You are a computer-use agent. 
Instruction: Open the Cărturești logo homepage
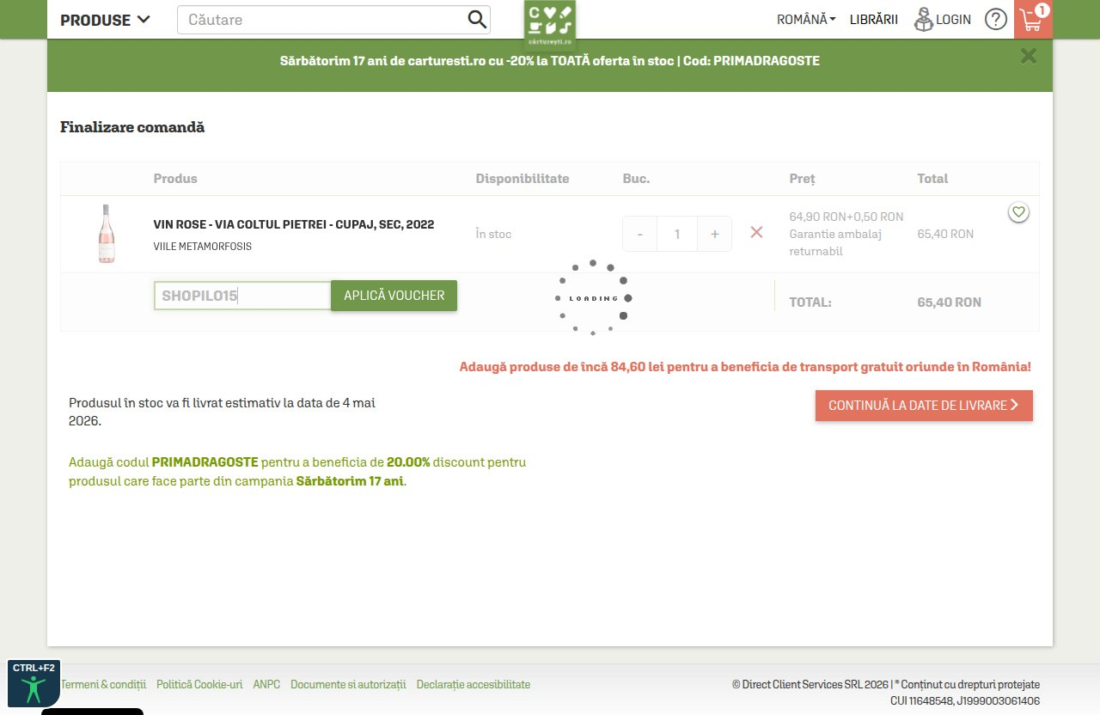(x=550, y=24)
